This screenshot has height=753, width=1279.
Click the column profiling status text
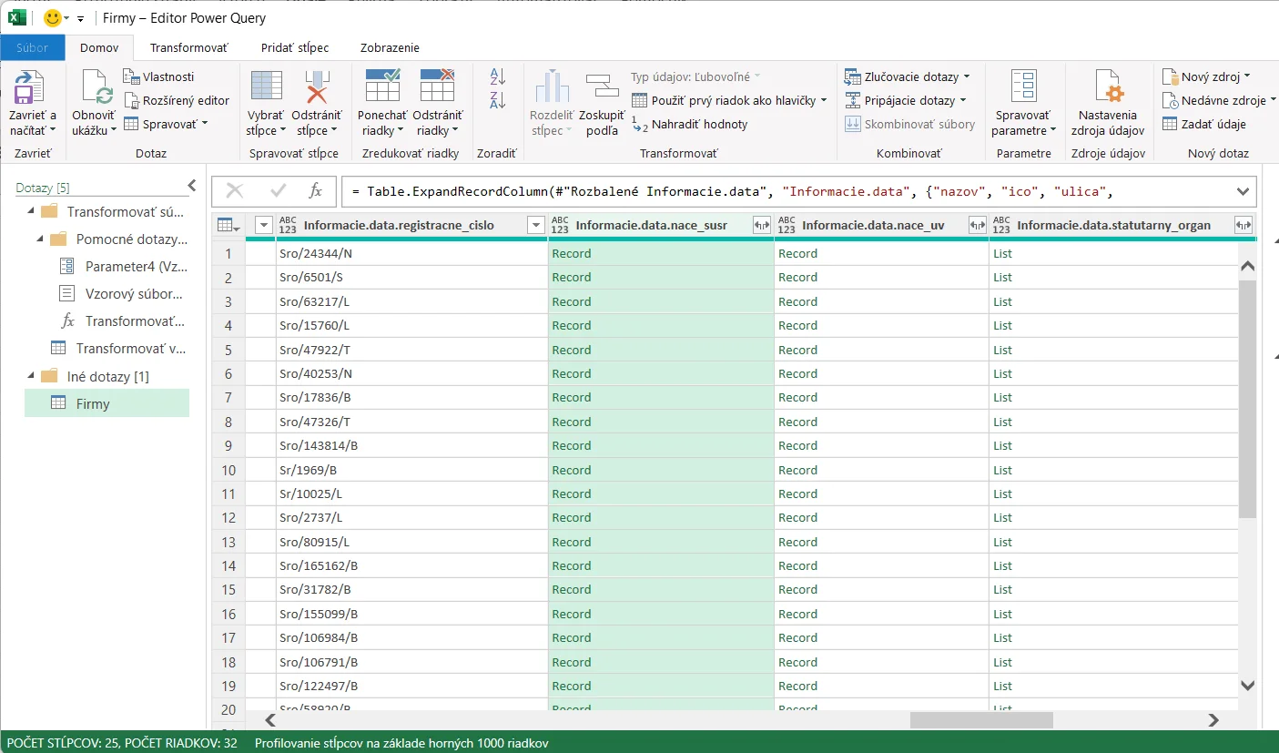point(401,743)
